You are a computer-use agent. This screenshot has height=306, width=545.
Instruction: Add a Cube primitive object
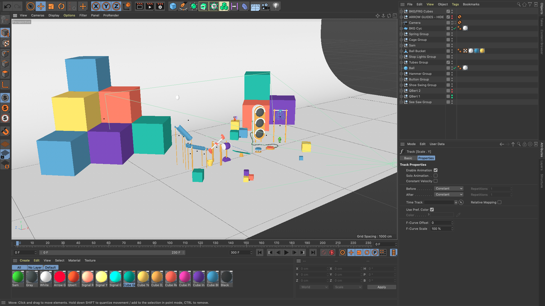point(173,6)
